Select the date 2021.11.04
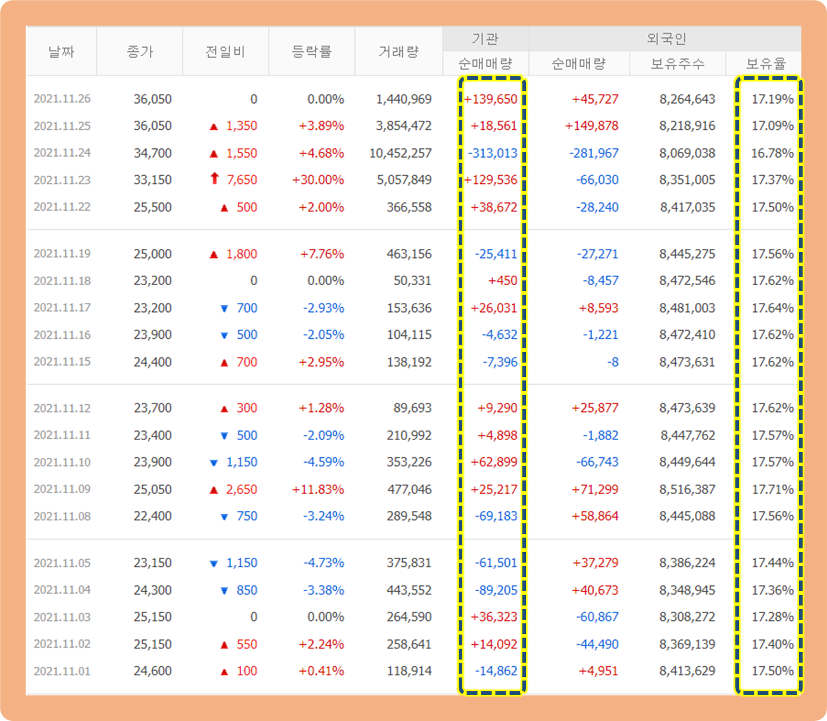Image resolution: width=827 pixels, height=721 pixels. click(62, 590)
